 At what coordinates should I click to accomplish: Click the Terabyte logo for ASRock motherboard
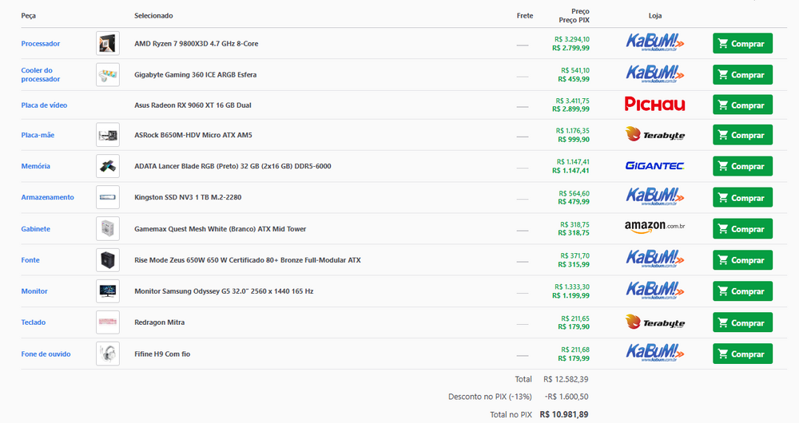pyautogui.click(x=654, y=135)
